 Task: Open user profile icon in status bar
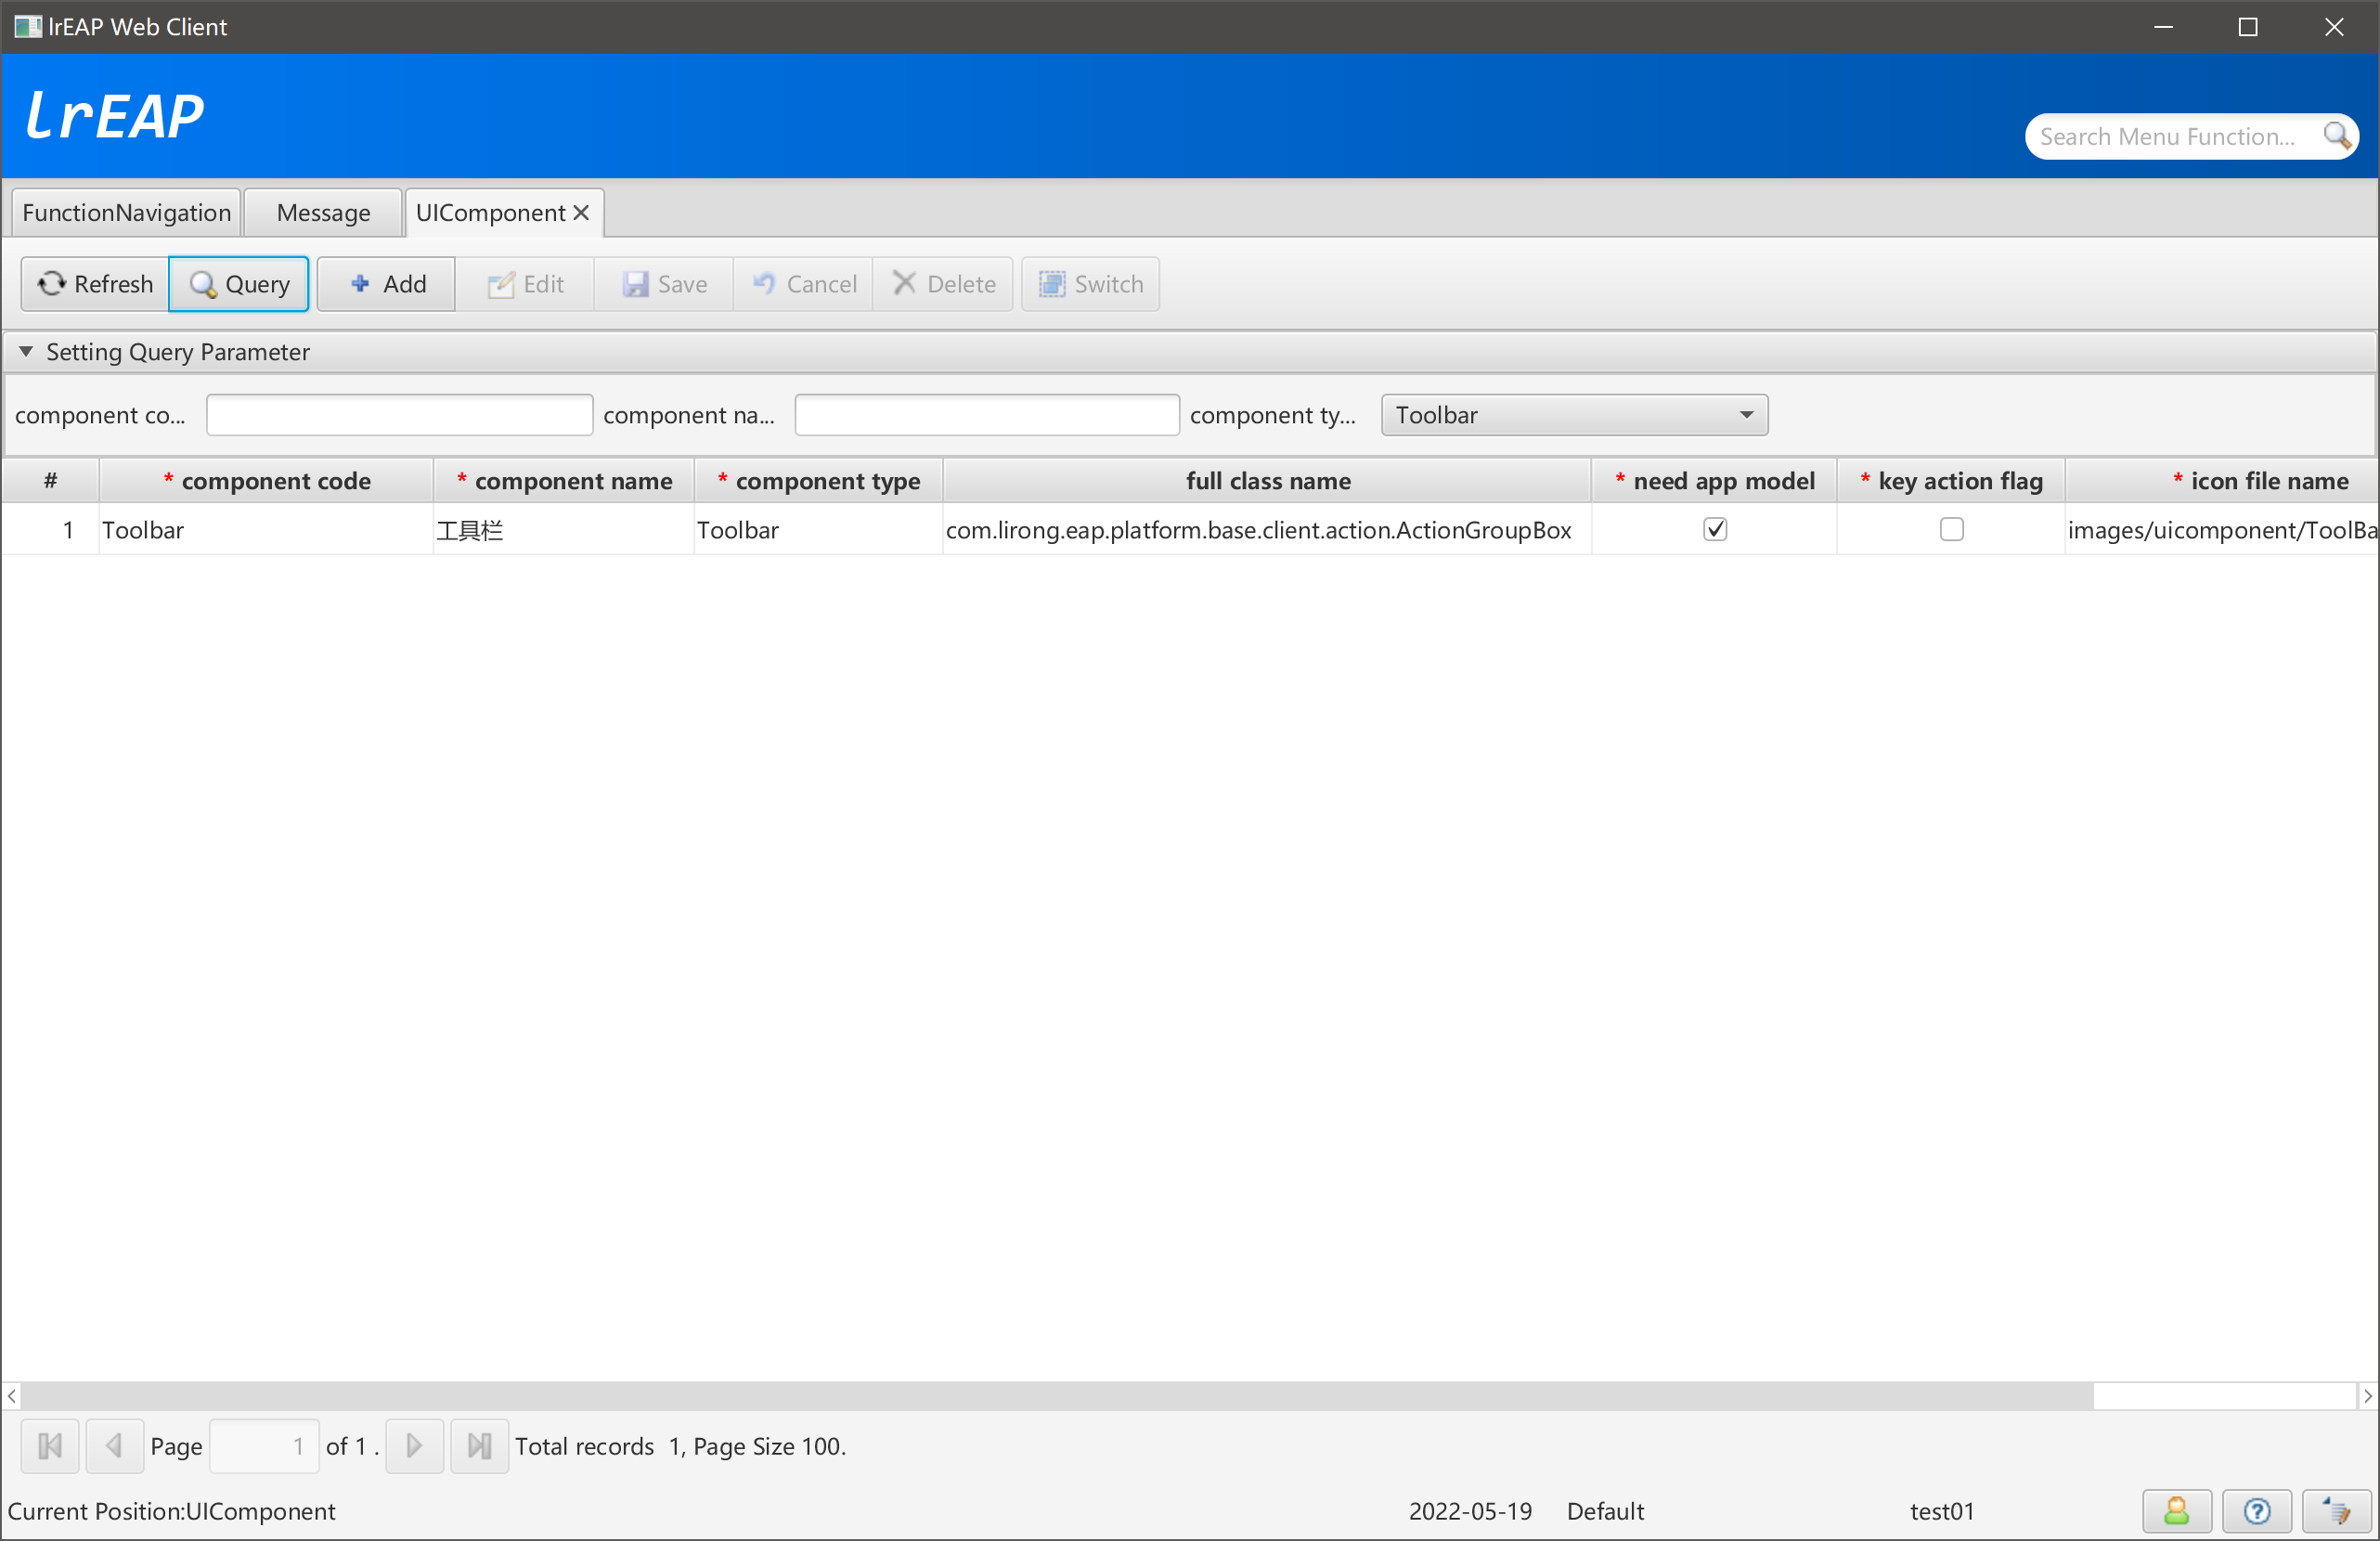click(2176, 1510)
